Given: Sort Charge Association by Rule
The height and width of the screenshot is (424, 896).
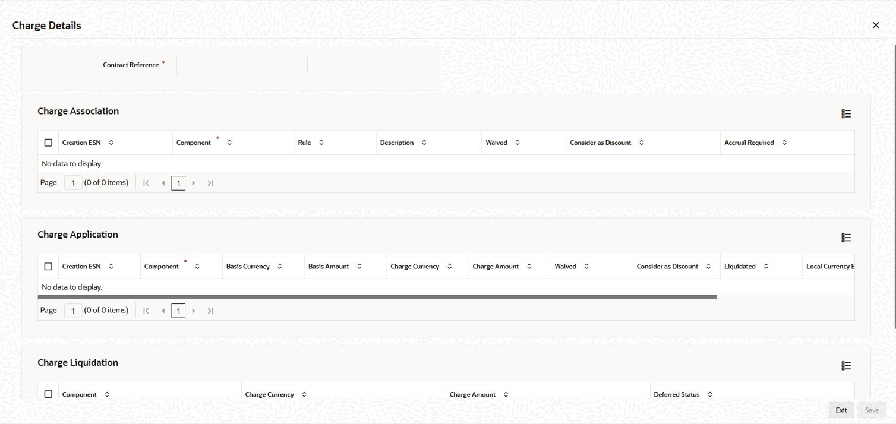Looking at the screenshot, I should click(x=321, y=143).
